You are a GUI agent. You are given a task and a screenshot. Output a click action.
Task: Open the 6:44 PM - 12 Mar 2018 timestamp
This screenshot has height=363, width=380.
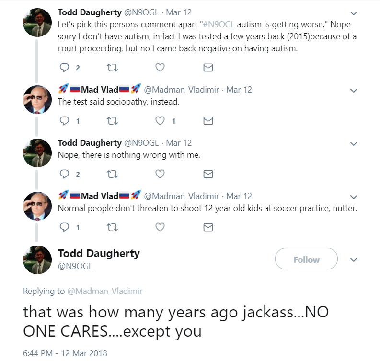click(65, 353)
